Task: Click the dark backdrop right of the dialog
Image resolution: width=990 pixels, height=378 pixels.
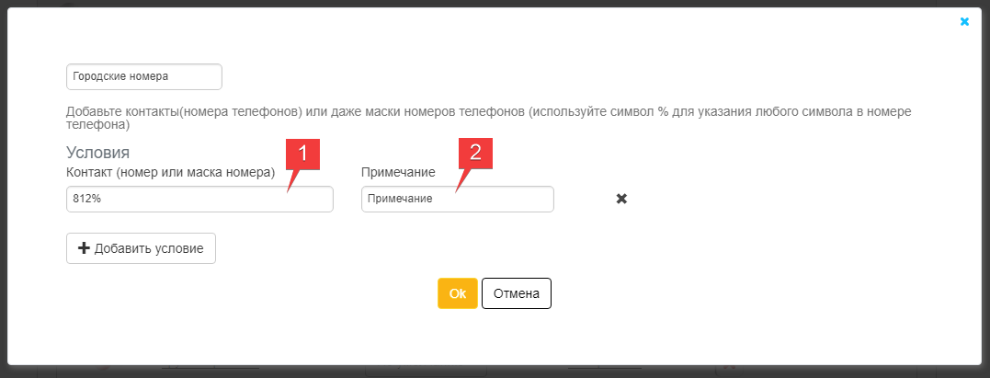Action: pos(986,189)
